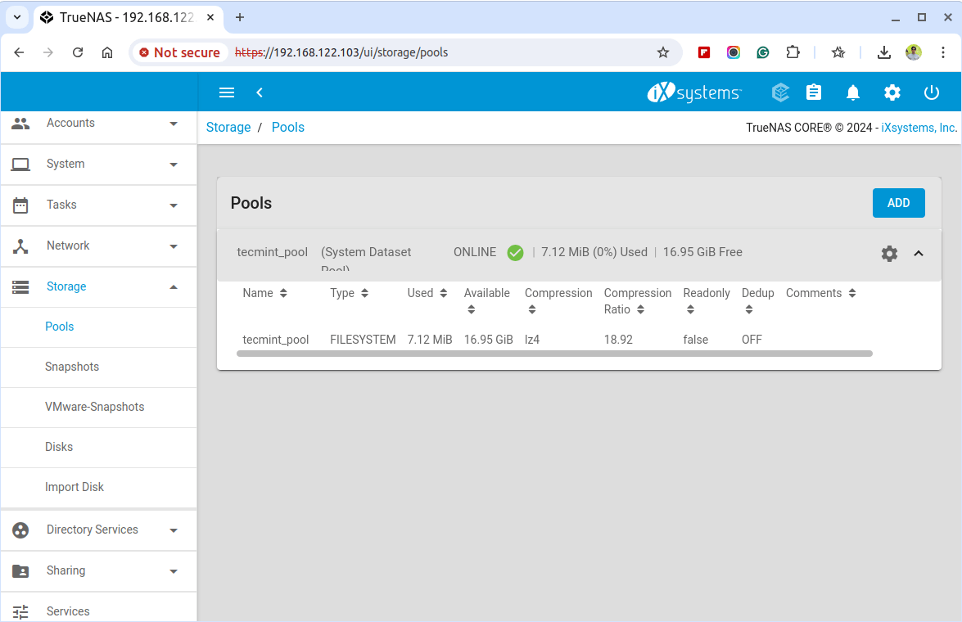Collapse the sidebar with the left chevron
962x622 pixels.
(x=260, y=92)
